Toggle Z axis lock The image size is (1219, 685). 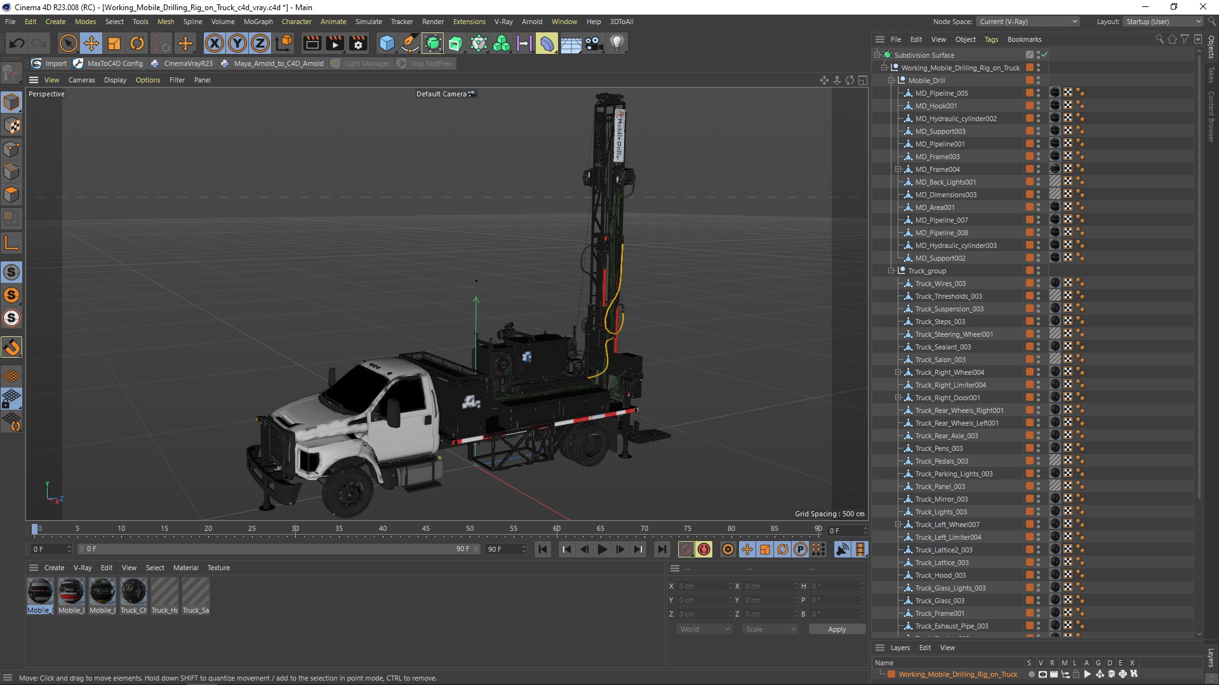point(260,43)
